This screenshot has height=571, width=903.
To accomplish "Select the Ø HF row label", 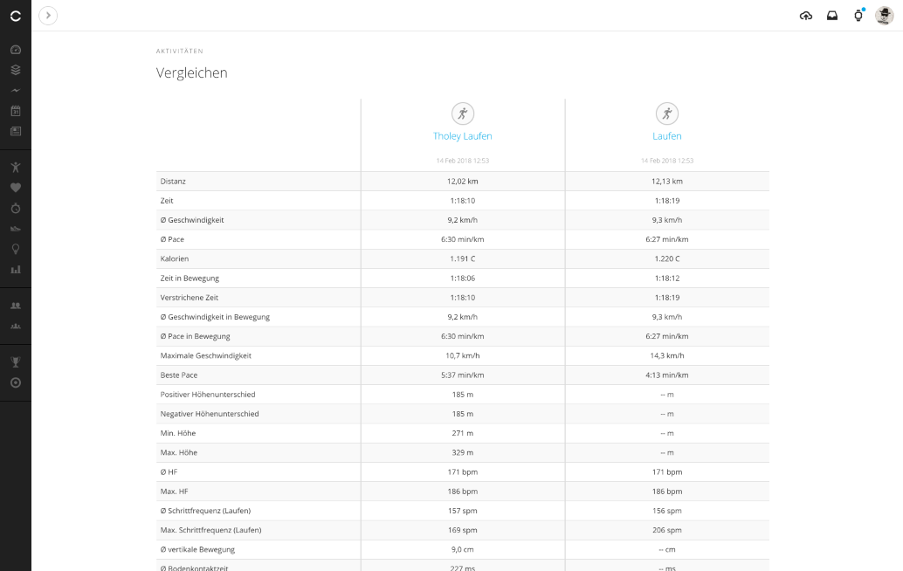I will [169, 472].
